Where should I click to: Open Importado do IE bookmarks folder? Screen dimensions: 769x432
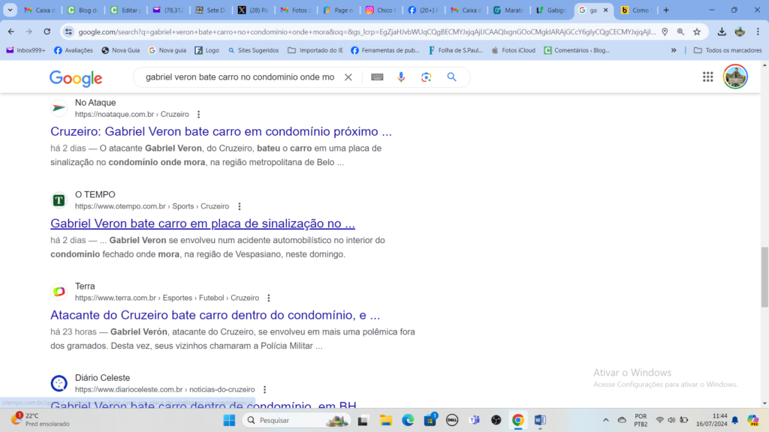click(x=315, y=50)
